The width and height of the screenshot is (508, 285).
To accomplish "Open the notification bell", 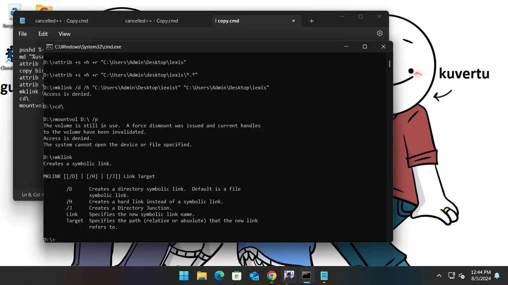I will coord(497,275).
